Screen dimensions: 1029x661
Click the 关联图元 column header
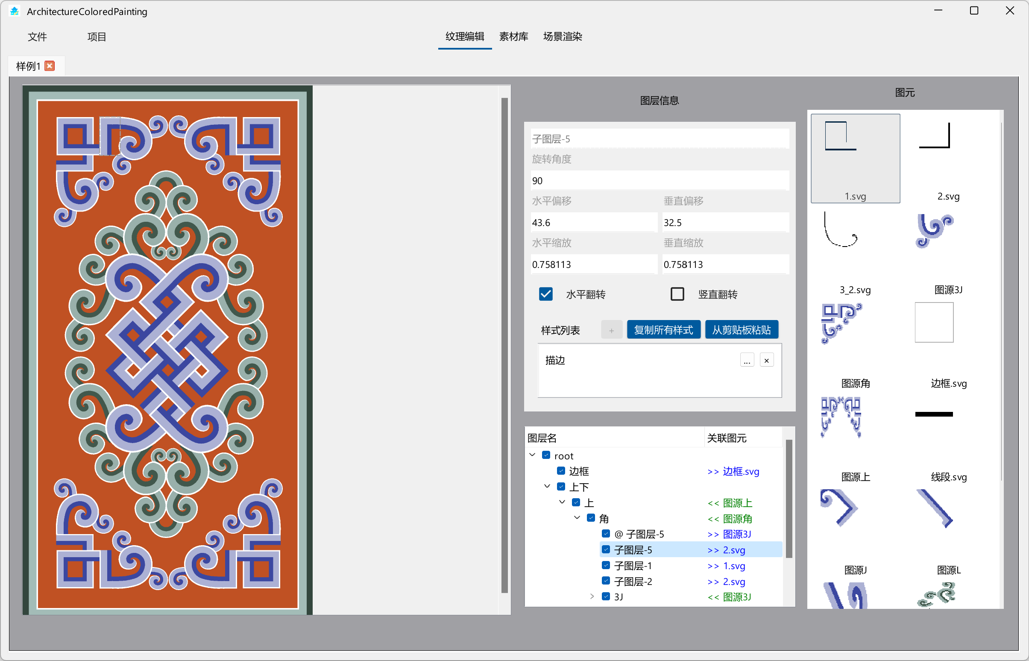(743, 438)
